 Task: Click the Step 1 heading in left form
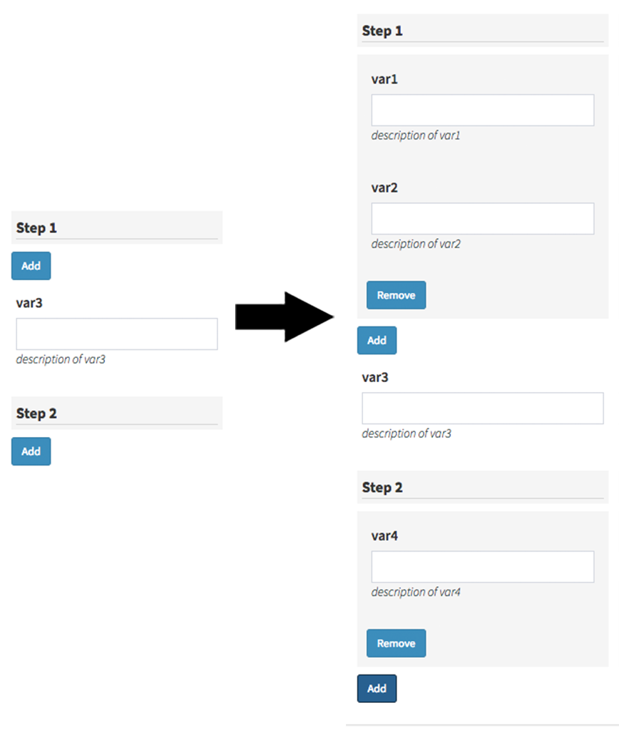(x=36, y=228)
